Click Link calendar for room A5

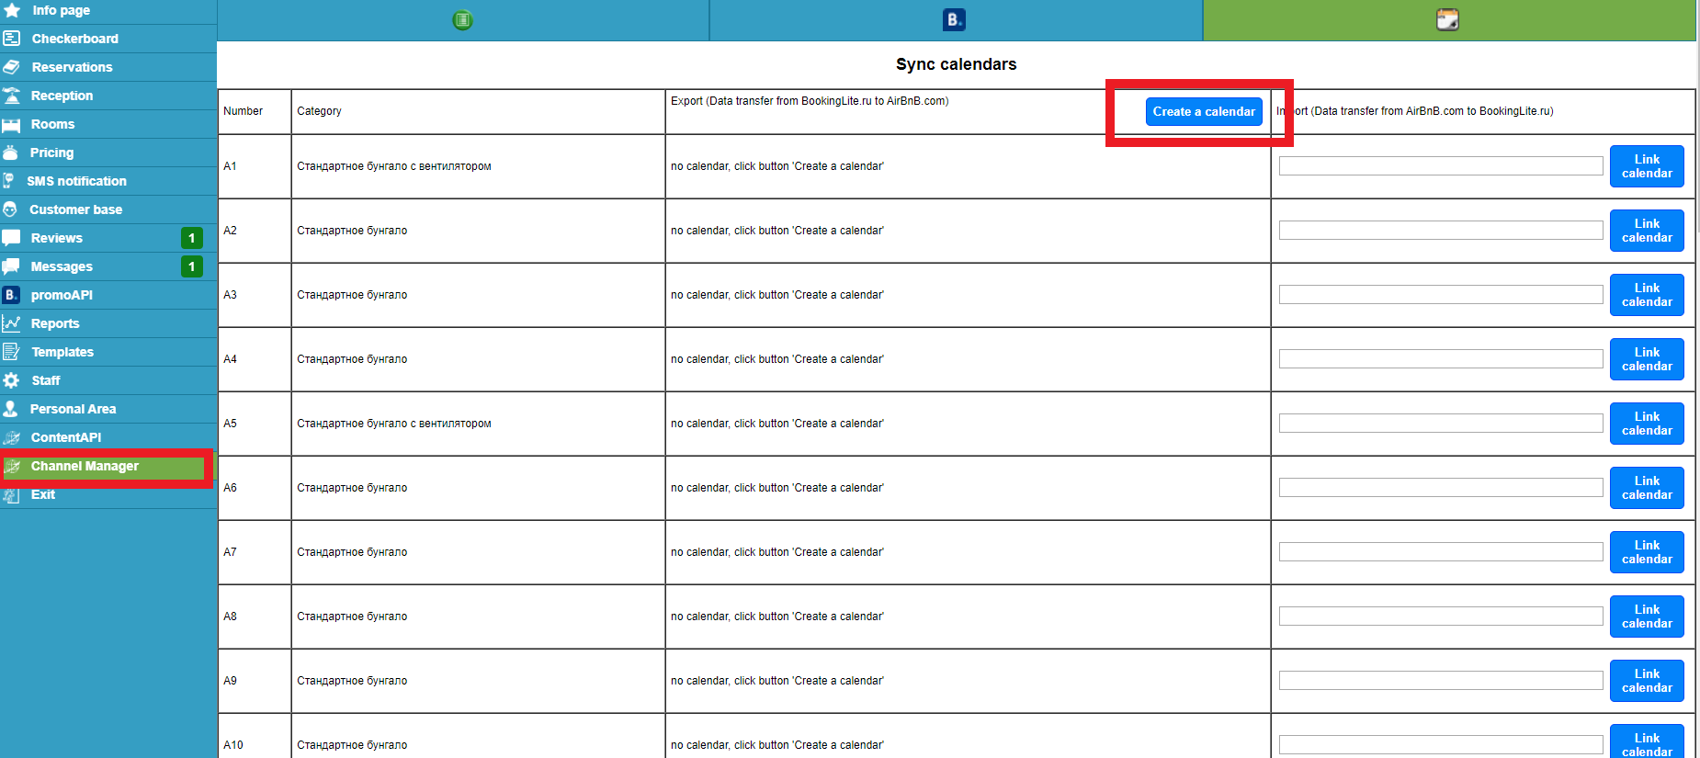tap(1647, 424)
